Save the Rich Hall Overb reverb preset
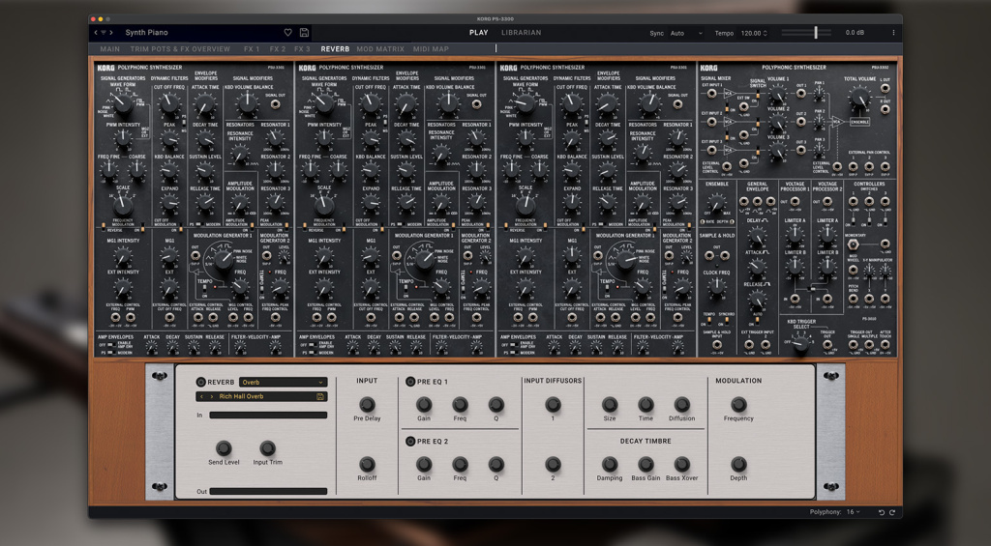This screenshot has width=991, height=546. click(x=320, y=396)
